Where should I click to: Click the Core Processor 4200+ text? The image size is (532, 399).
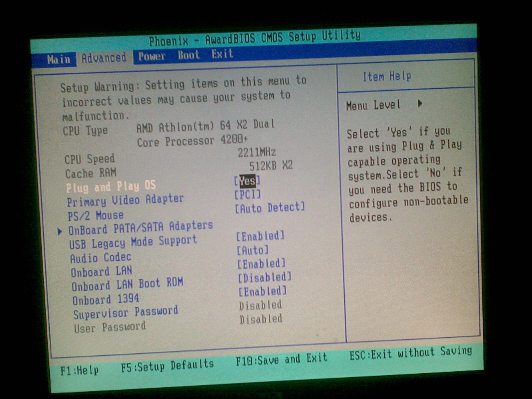click(193, 142)
